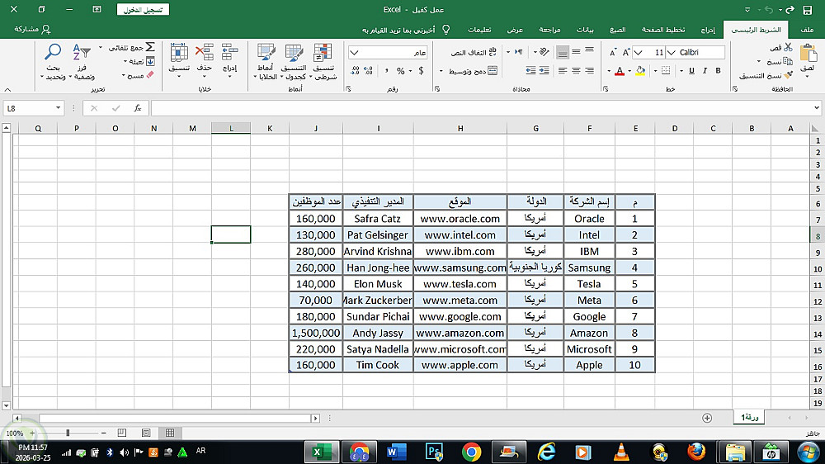Open Find and Select (بحث وتحديد) menu
This screenshot has height=464, width=825.
click(53, 62)
